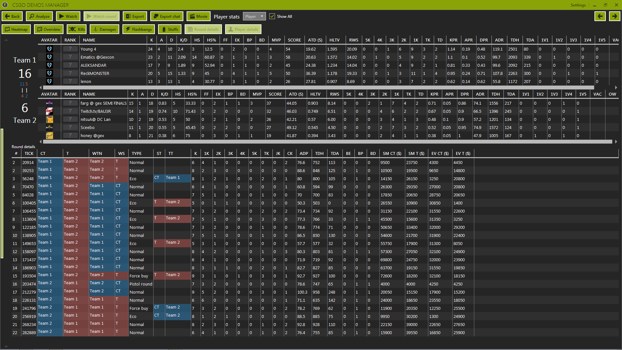Open the Player stats dropdown

254,17
